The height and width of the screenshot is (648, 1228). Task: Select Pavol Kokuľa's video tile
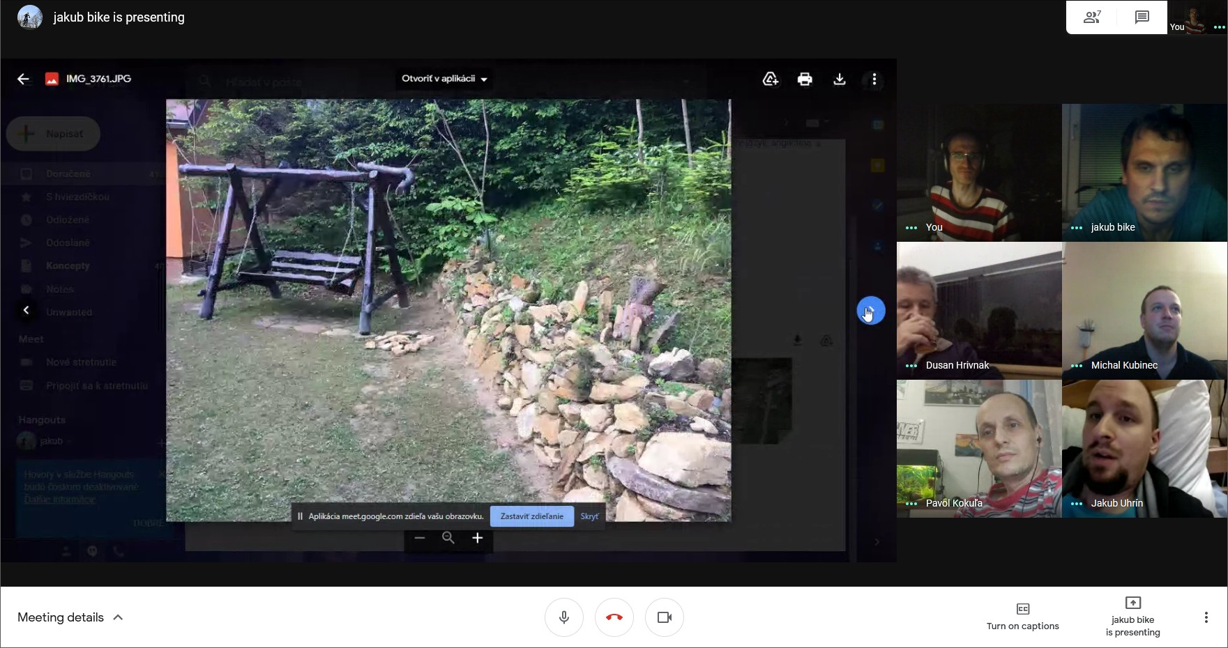point(979,449)
